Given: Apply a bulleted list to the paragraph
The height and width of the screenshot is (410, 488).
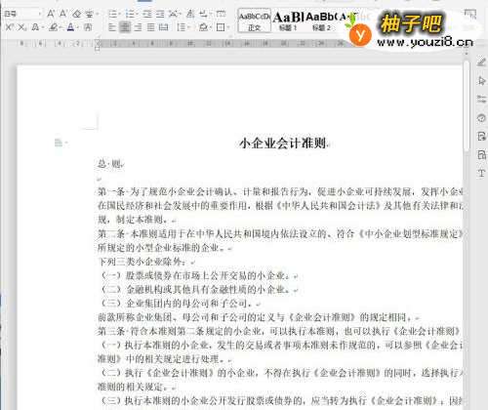Looking at the screenshot, I should click(x=112, y=14).
